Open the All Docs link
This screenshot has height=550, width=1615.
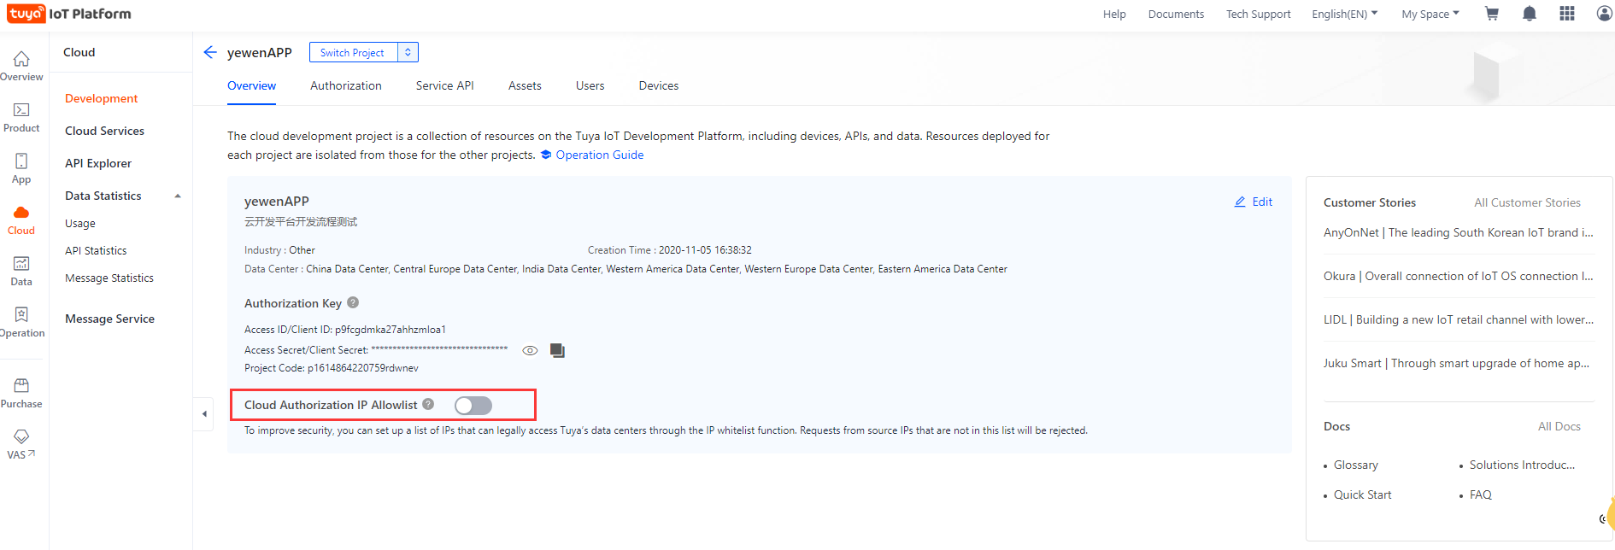pos(1559,426)
